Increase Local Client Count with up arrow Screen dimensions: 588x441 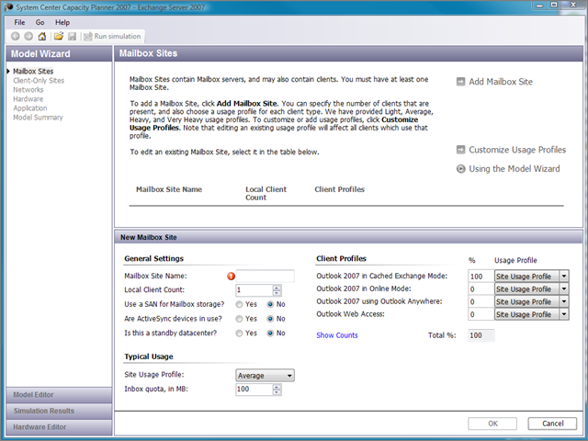click(277, 288)
